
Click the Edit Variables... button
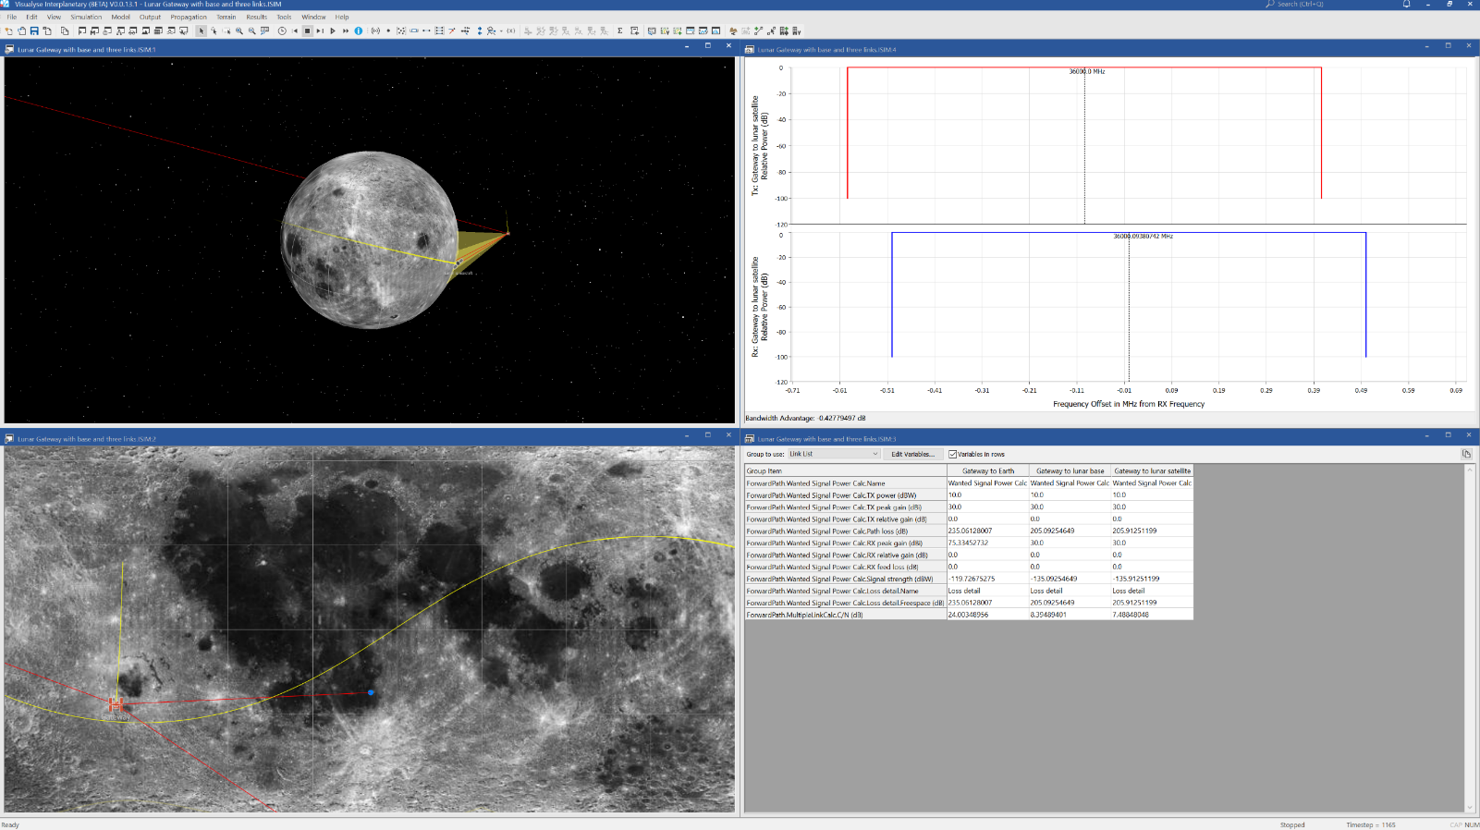click(912, 454)
